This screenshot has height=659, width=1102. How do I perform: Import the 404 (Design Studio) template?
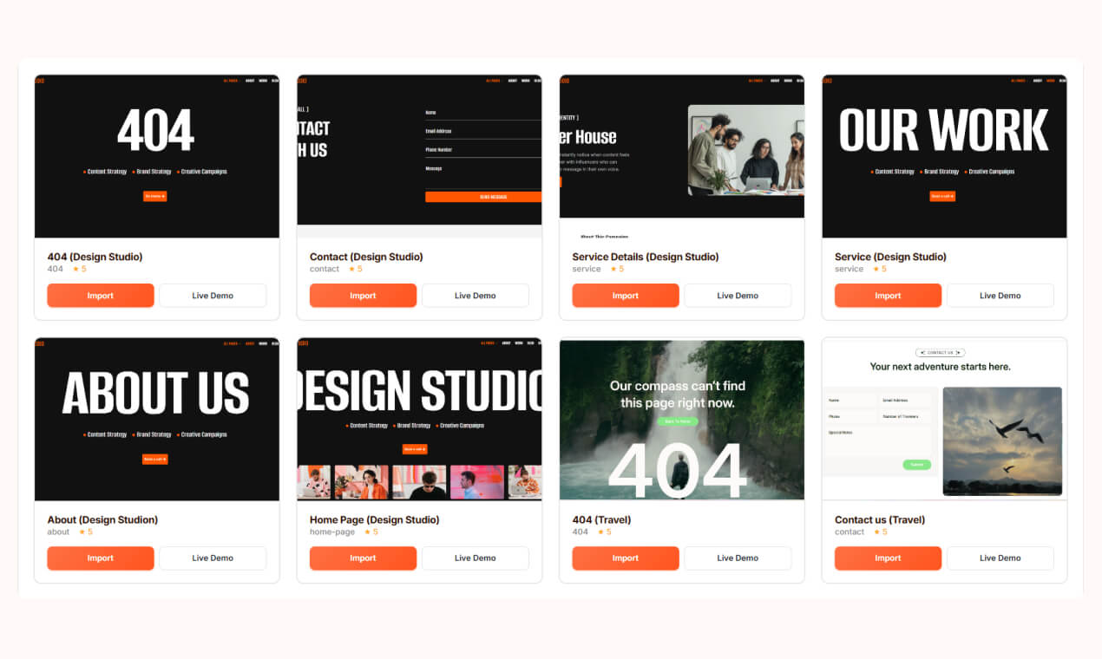coord(101,296)
